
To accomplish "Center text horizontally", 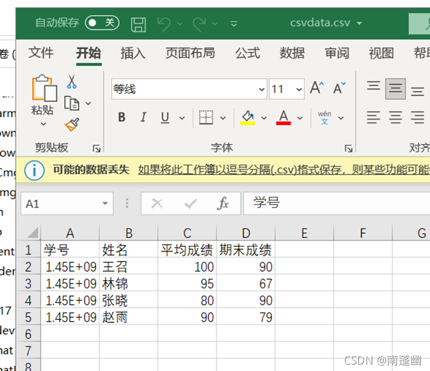I will [x=395, y=117].
